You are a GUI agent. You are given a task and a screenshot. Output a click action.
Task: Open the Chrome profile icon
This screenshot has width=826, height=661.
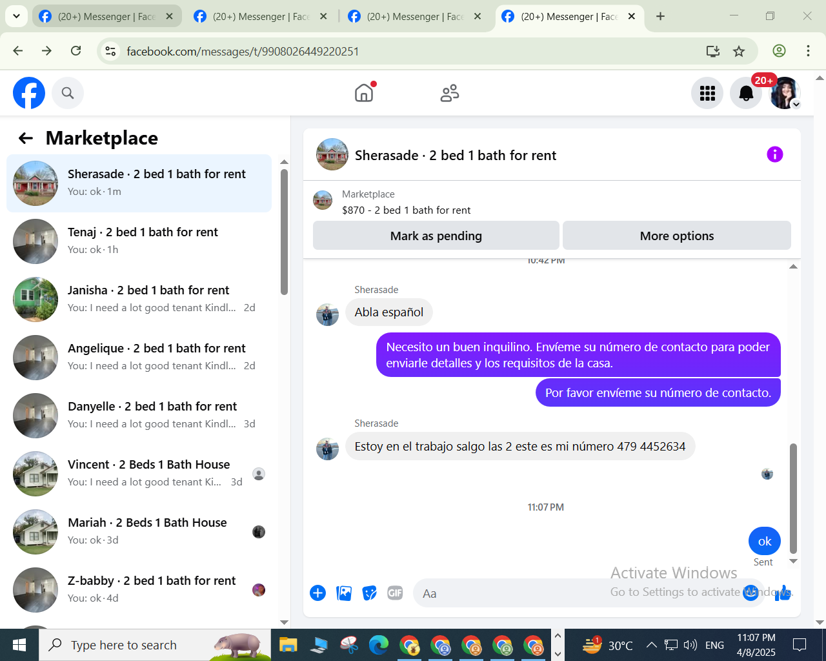[x=779, y=51]
